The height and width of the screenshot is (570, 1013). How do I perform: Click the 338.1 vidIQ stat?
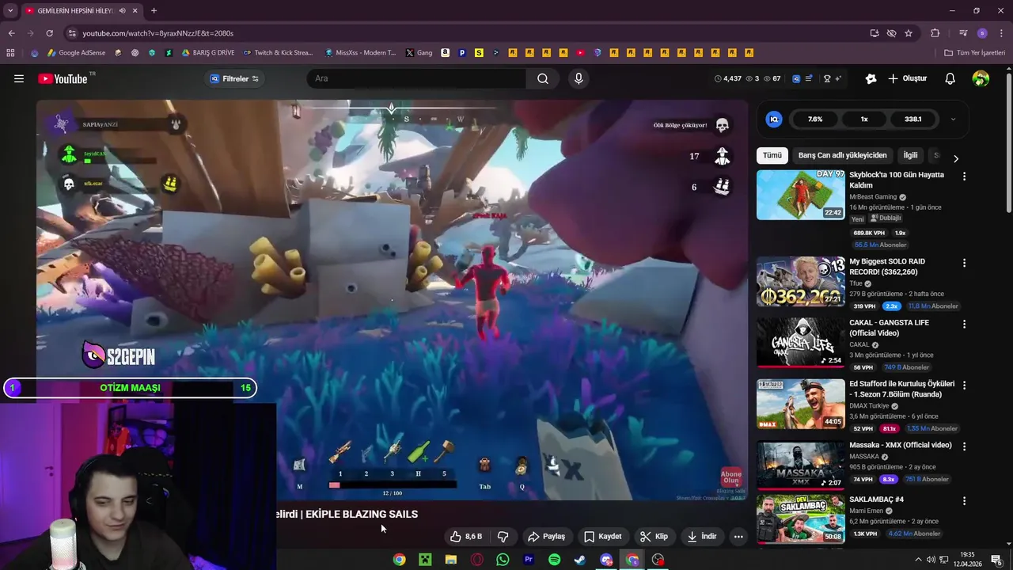coord(913,119)
